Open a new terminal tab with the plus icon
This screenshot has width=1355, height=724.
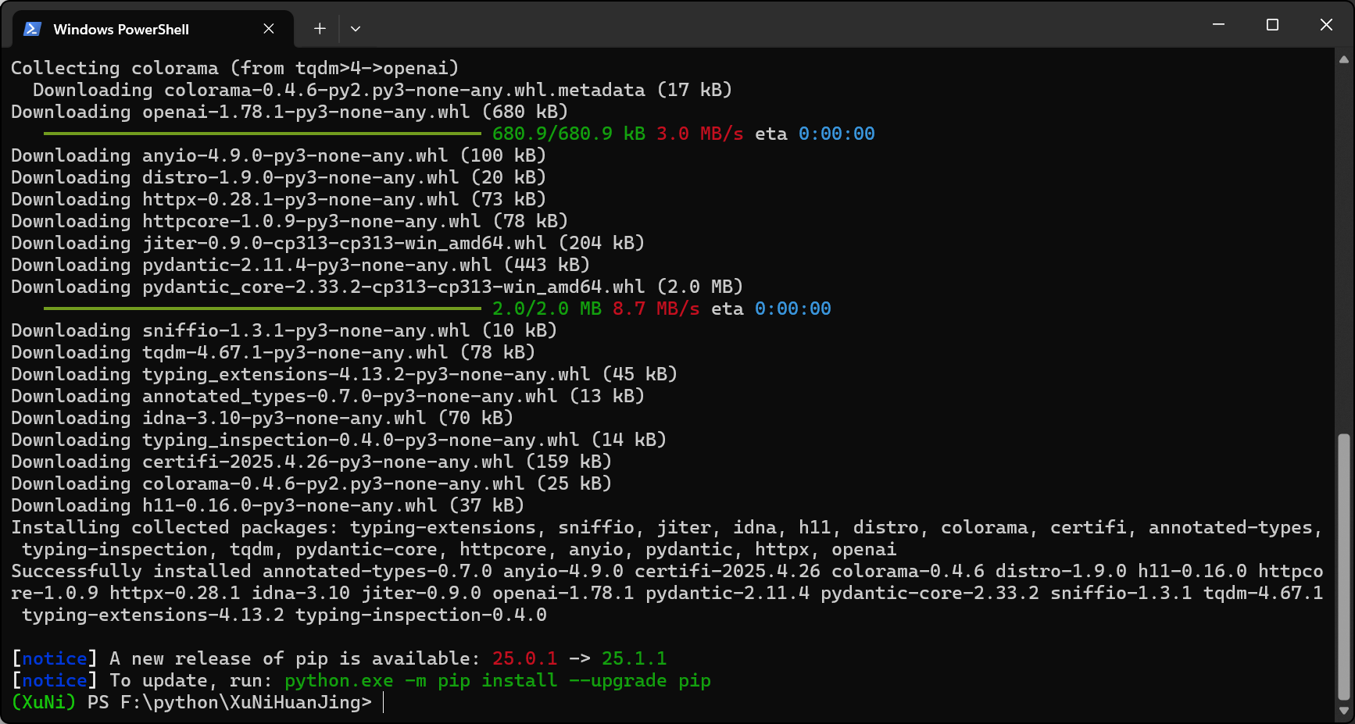pos(319,28)
